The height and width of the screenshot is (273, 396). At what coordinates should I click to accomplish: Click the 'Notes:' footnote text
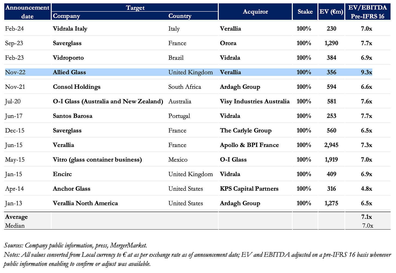(197, 259)
